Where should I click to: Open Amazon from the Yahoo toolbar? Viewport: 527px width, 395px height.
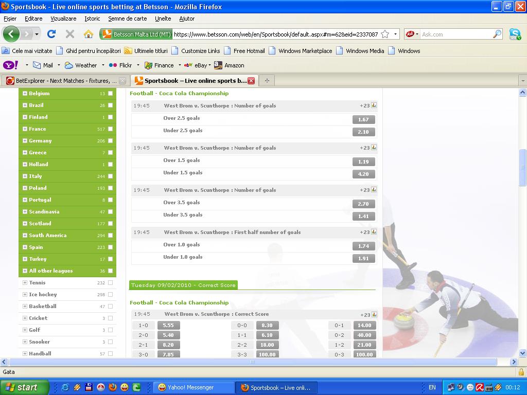coord(229,65)
